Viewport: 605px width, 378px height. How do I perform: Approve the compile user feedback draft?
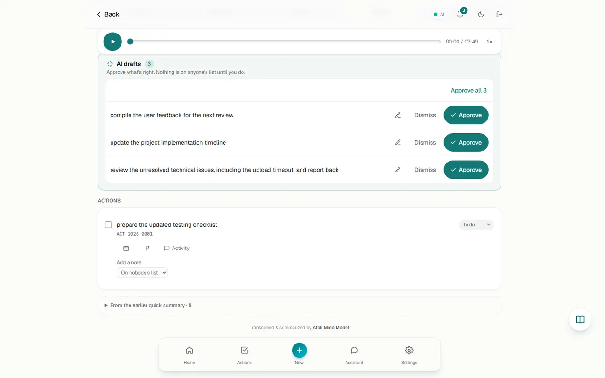coord(466,115)
